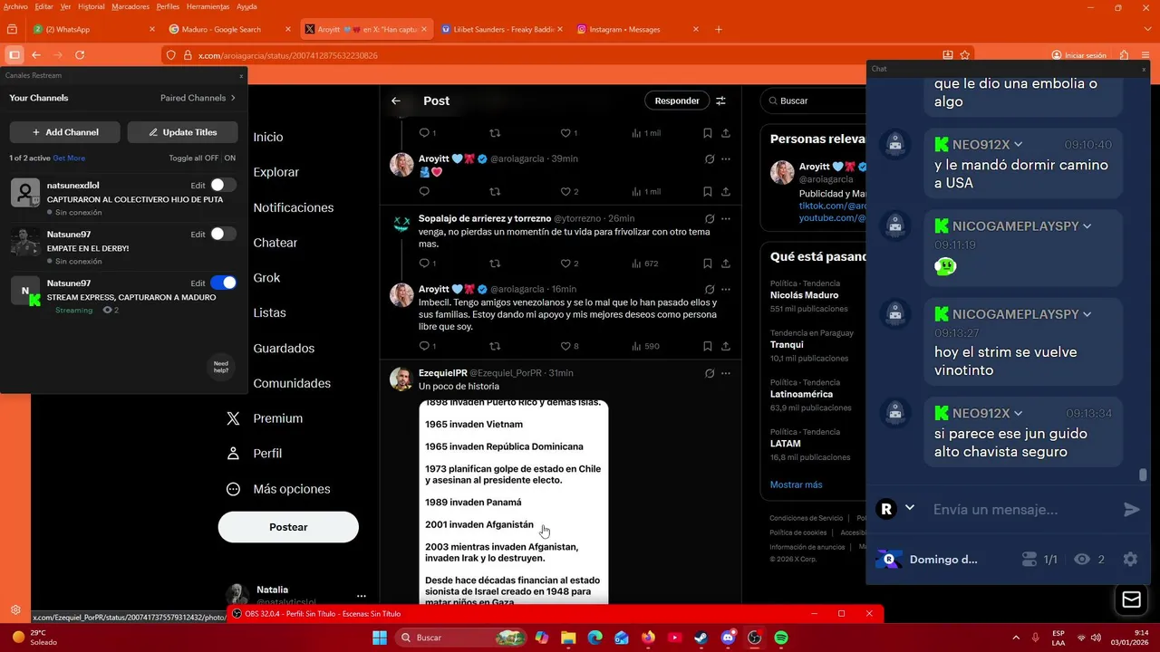Screen dimensions: 1160x652
Task: Open the Archivo menu
Action: coord(15,6)
